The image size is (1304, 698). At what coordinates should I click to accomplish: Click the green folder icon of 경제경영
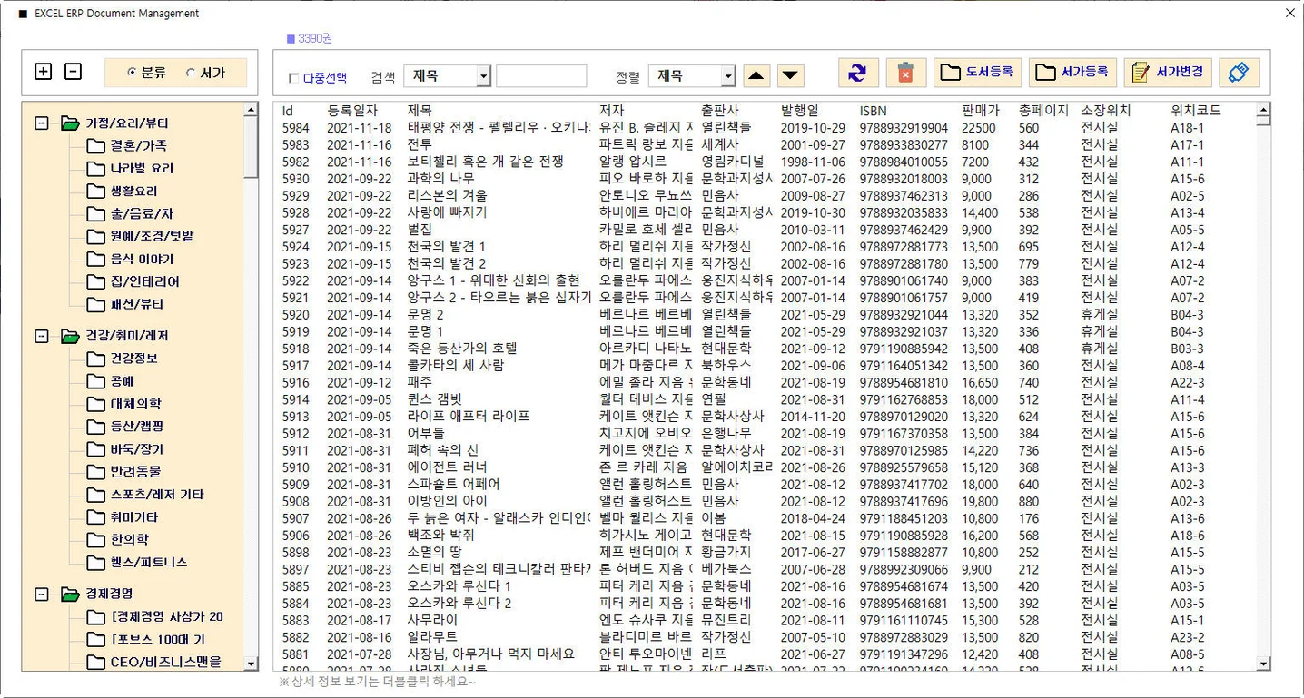71,595
